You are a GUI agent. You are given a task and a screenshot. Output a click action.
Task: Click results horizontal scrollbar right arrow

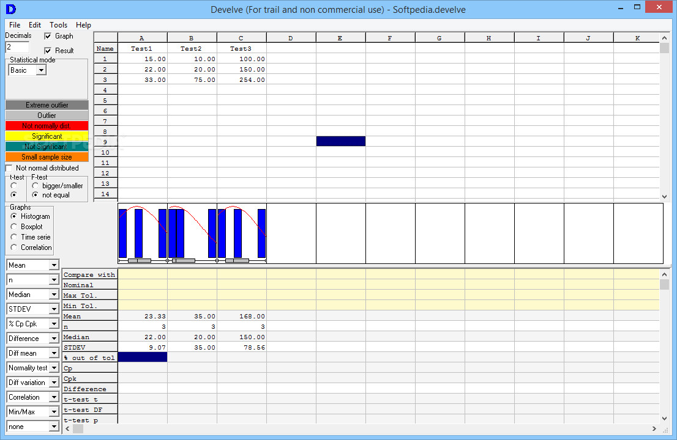[x=654, y=429]
